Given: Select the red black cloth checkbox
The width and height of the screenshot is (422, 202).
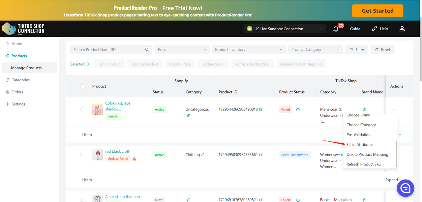Looking at the screenshot, I should coord(82,155).
